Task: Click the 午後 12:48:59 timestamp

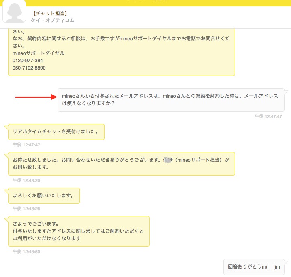Action: [26, 252]
